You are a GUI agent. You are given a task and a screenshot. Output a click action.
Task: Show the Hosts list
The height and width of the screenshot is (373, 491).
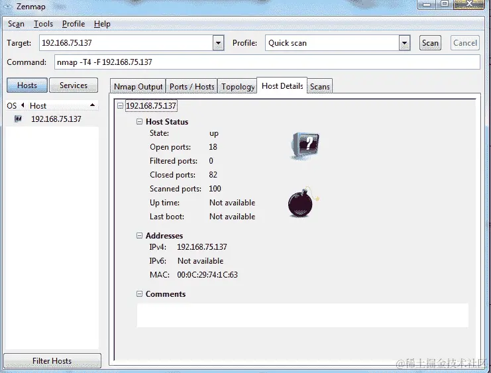(27, 85)
